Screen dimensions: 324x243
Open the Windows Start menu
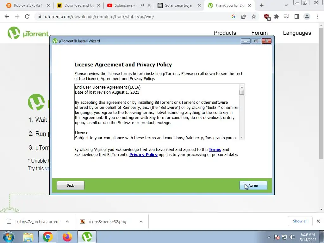9,237
